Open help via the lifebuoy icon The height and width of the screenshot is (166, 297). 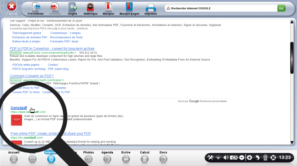(273, 157)
